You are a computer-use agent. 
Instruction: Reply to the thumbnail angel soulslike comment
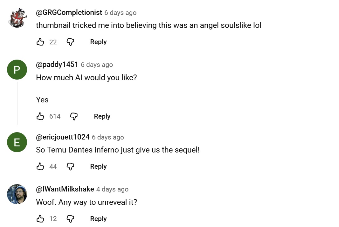(98, 42)
